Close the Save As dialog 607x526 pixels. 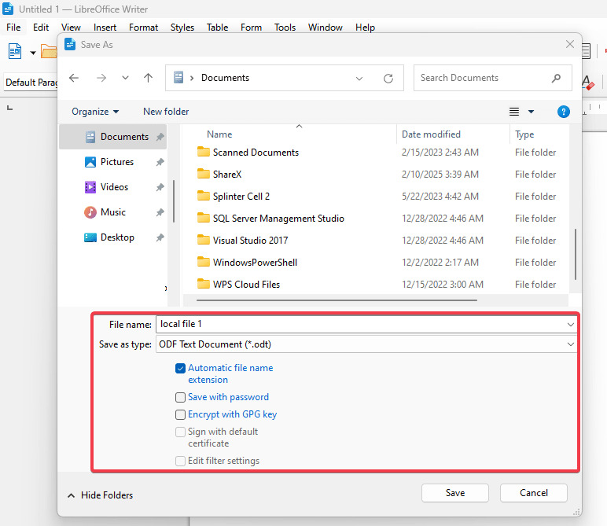pos(569,44)
